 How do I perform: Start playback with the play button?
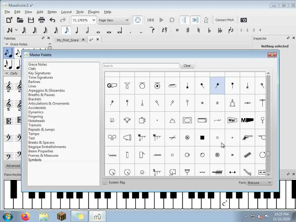pyautogui.click(x=161, y=20)
